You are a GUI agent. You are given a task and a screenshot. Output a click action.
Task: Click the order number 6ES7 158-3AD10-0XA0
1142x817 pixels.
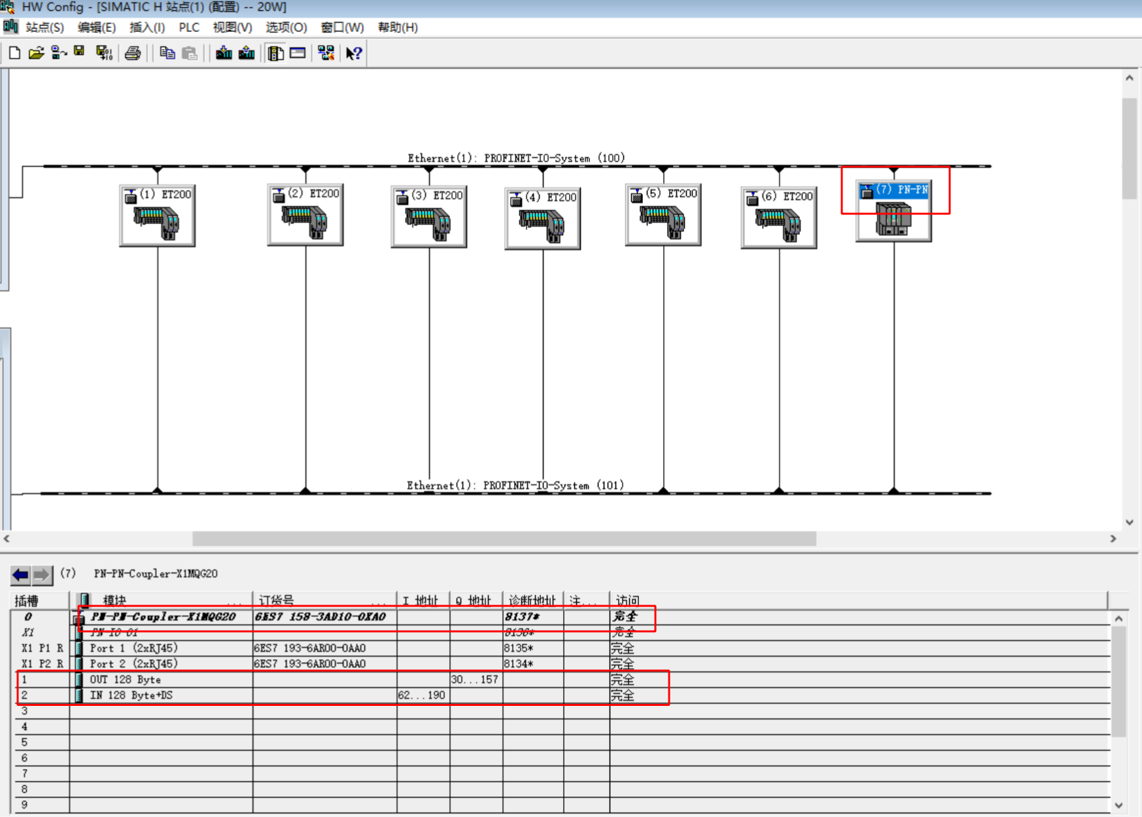(324, 617)
